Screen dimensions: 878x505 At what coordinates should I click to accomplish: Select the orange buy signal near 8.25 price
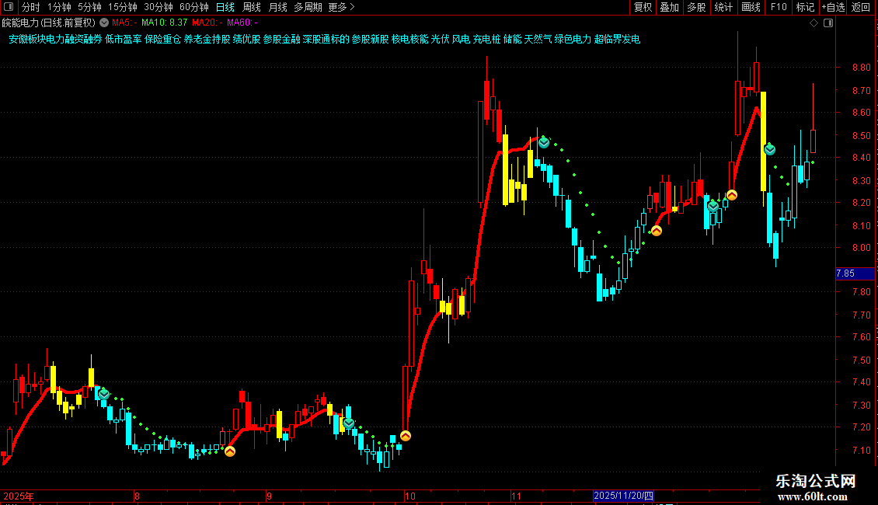[732, 194]
